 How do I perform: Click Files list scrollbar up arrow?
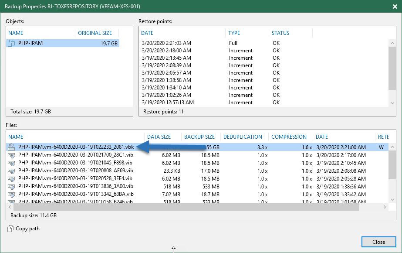[392, 147]
